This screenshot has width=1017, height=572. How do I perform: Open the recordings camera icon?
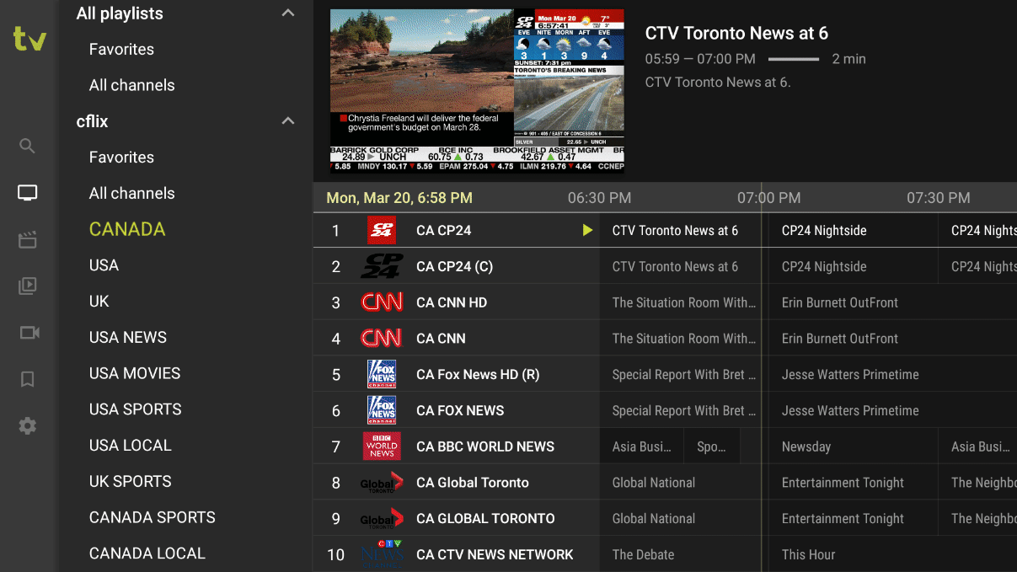point(29,333)
